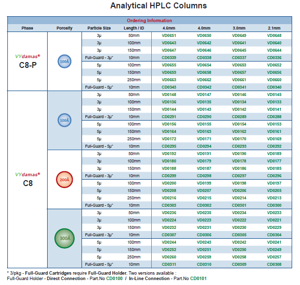The width and height of the screenshot is (300, 285).
Task: Select the 4.6mm column header
Action: pyautogui.click(x=169, y=28)
